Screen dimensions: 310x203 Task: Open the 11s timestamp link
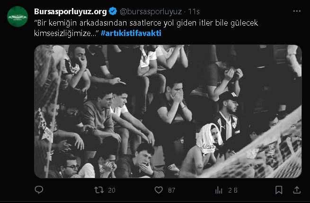pos(194,12)
